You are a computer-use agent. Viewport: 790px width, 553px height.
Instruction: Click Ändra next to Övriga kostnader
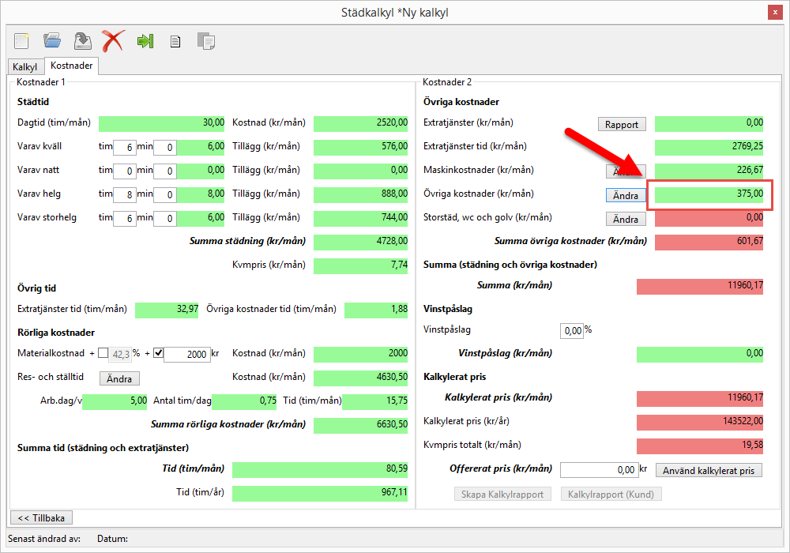626,195
